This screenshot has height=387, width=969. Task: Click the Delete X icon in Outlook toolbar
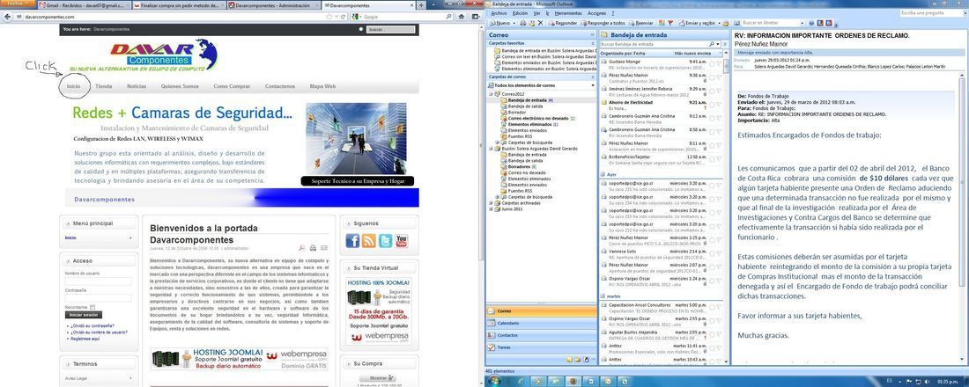coord(541,23)
